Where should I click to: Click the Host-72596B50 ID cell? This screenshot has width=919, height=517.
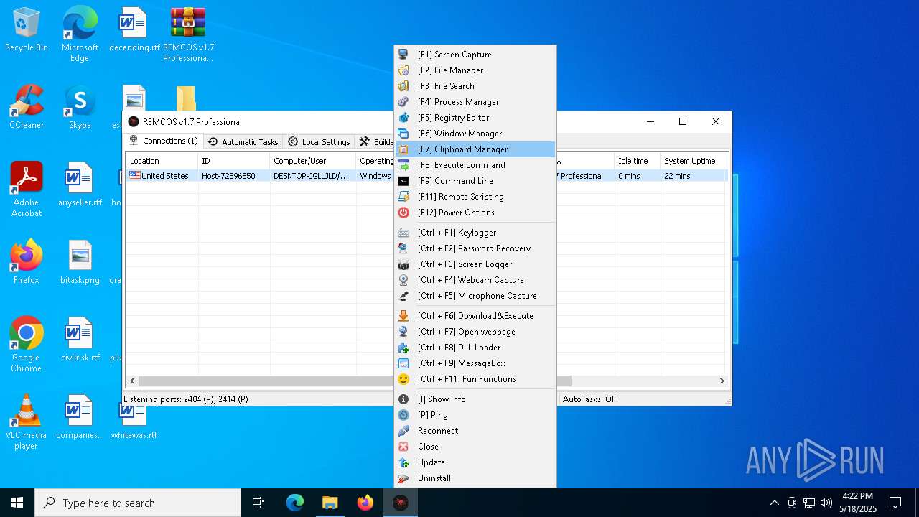[x=228, y=176]
